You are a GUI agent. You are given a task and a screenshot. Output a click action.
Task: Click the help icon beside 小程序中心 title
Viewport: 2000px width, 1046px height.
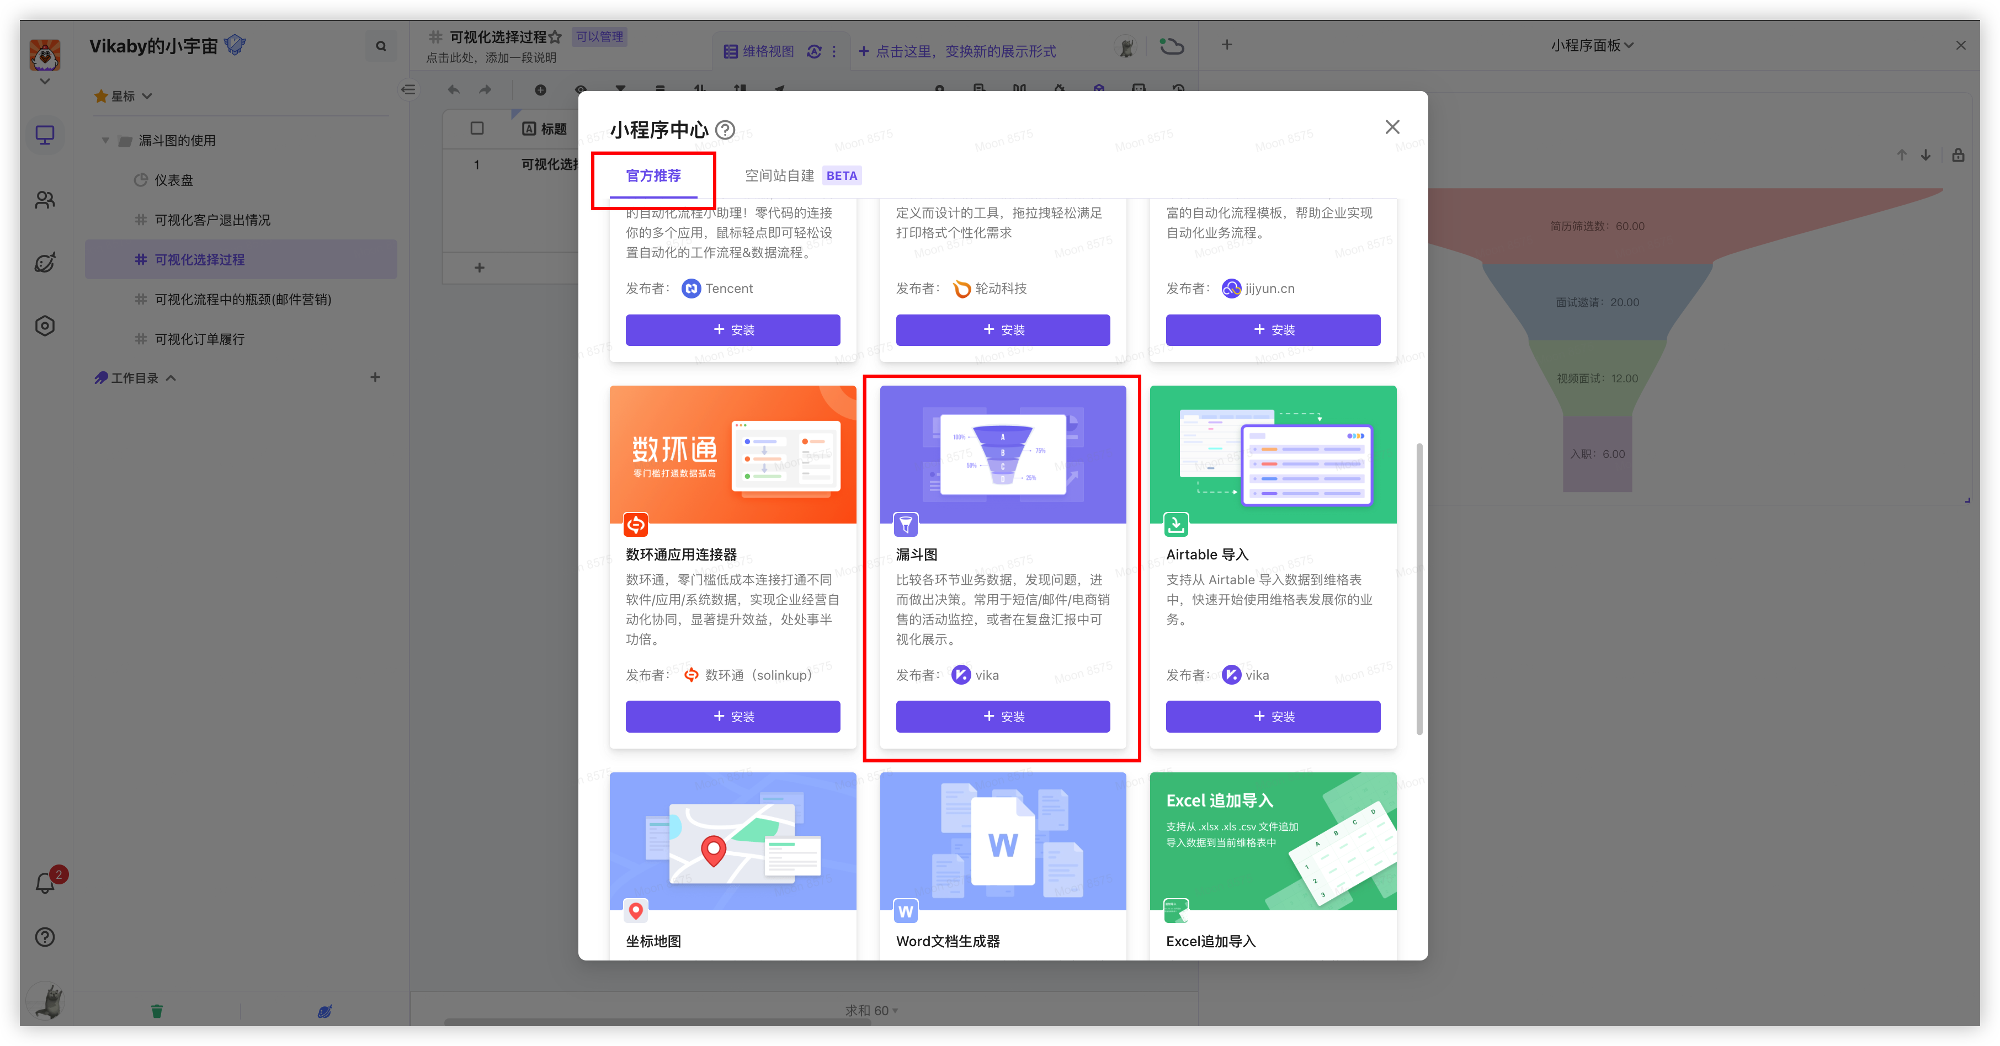pyautogui.click(x=725, y=130)
